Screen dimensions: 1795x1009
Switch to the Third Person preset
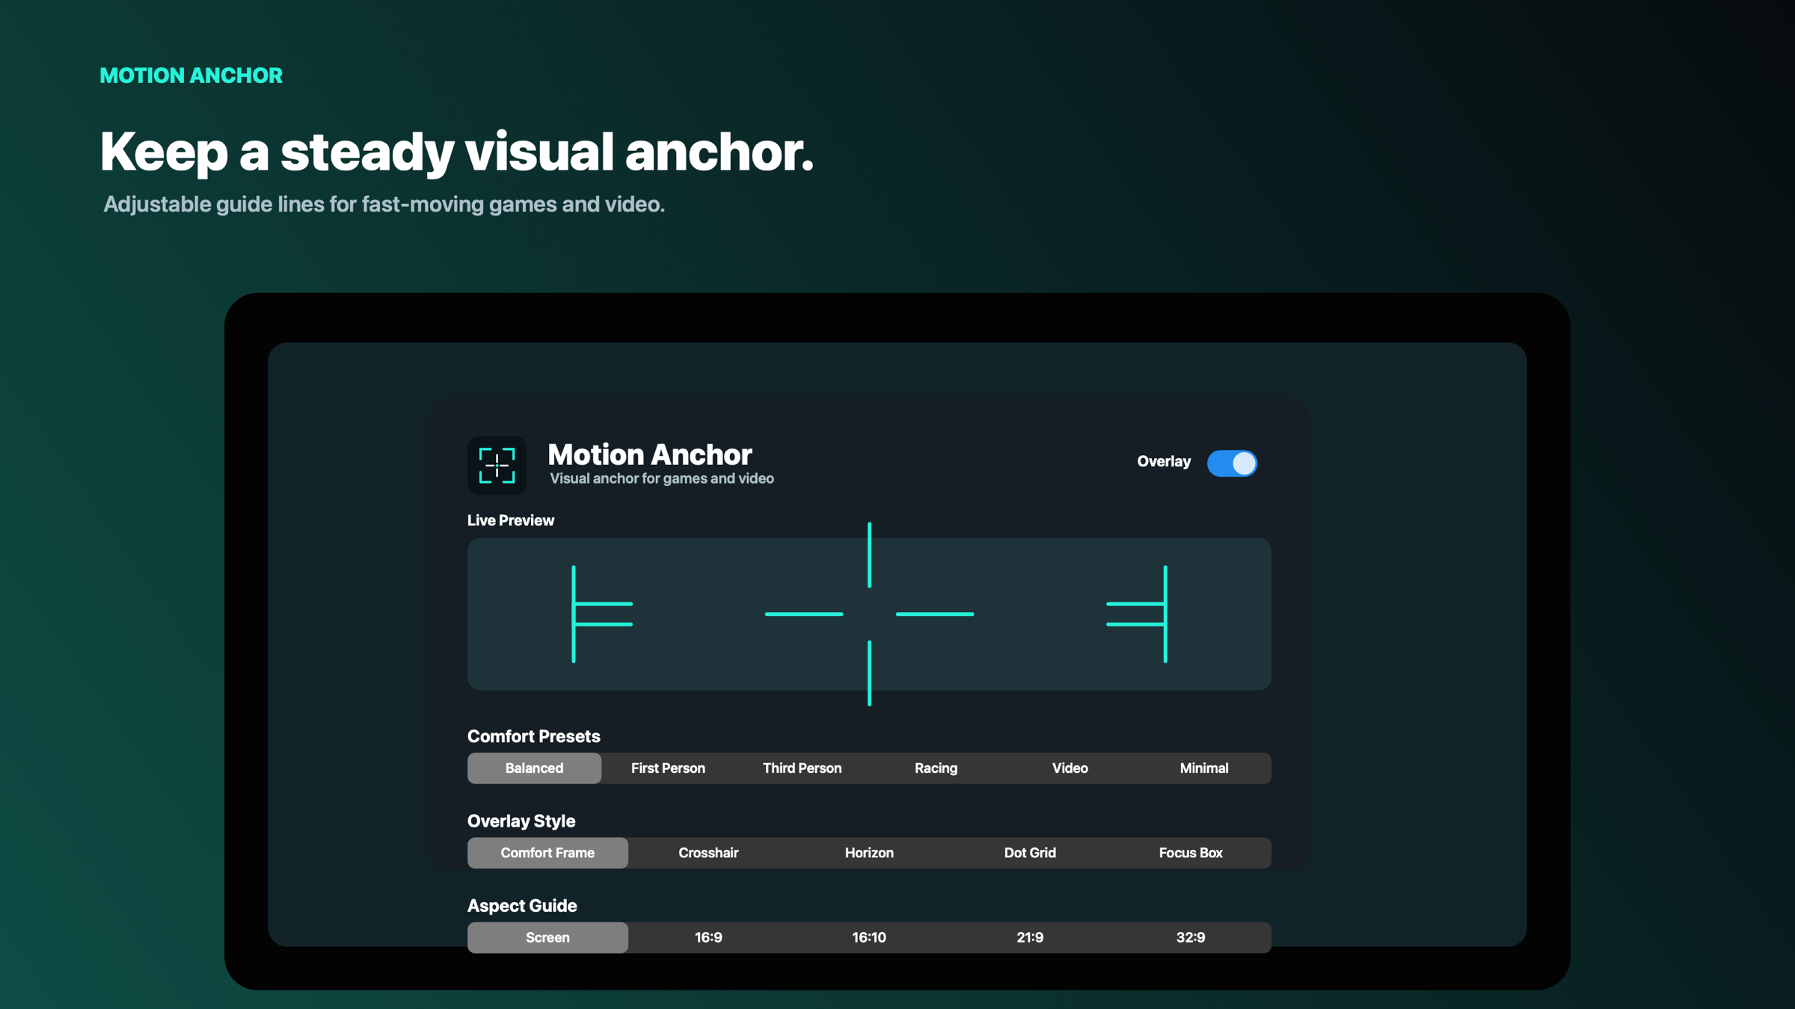[x=802, y=768]
